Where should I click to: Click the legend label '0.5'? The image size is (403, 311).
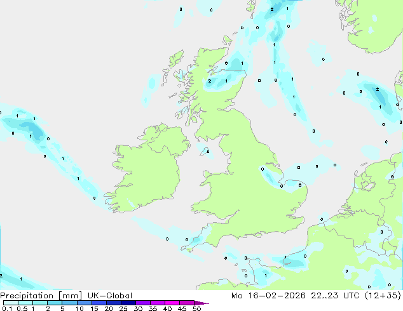22,308
